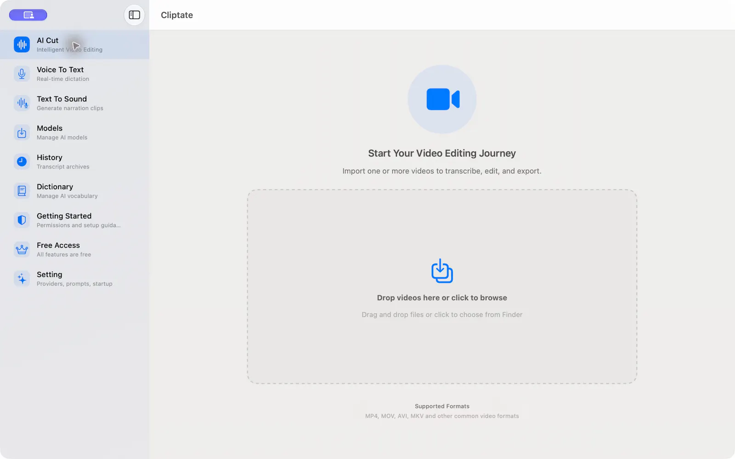Click the Free Access crown icon
The width and height of the screenshot is (735, 459).
tap(22, 250)
